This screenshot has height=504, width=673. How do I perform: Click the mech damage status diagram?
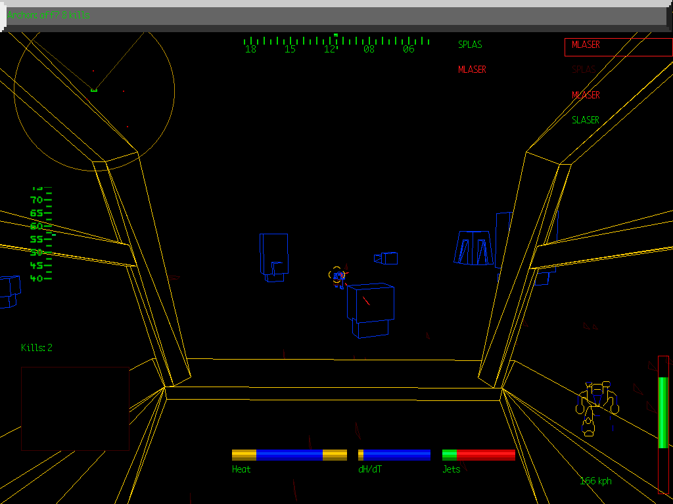pos(597,404)
